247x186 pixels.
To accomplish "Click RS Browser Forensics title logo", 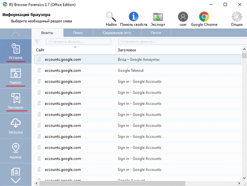I will tap(5, 5).
